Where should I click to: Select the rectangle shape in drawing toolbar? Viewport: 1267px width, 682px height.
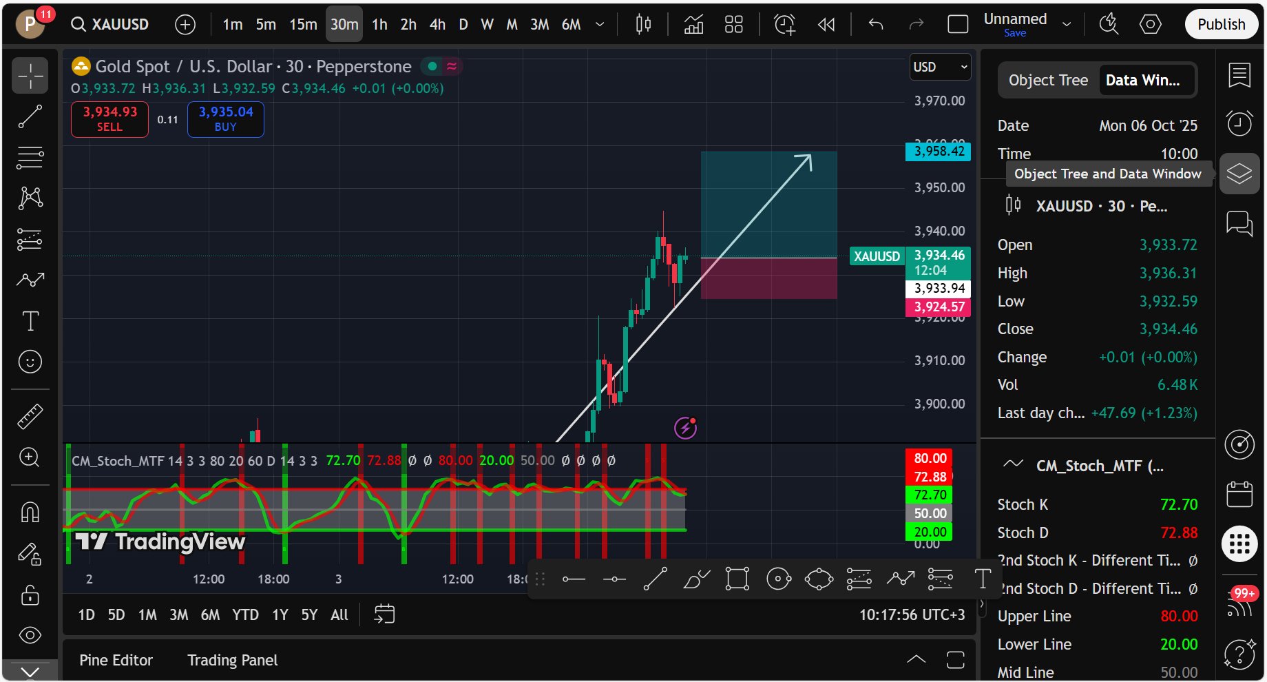click(x=737, y=579)
